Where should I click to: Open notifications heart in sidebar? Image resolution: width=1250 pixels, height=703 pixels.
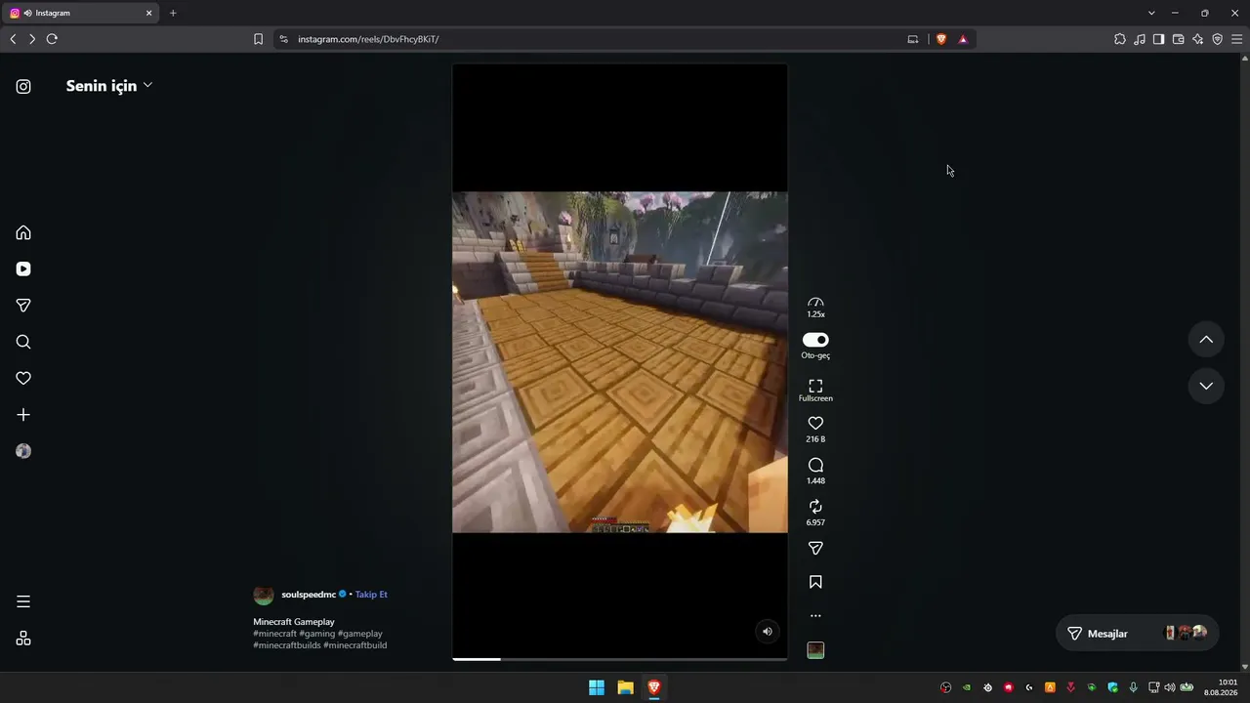(23, 378)
